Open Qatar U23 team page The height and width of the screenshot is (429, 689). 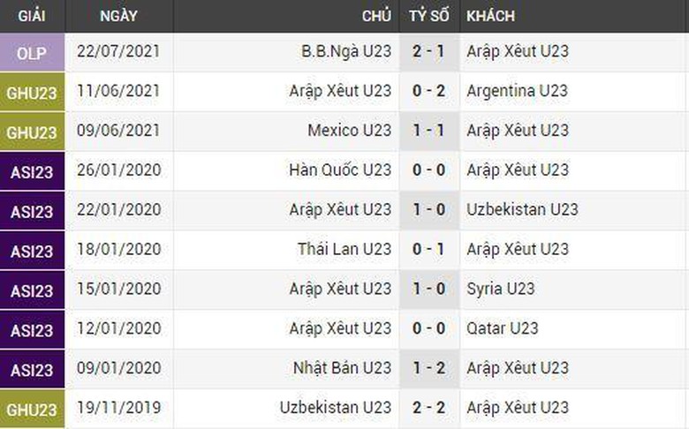(x=502, y=329)
